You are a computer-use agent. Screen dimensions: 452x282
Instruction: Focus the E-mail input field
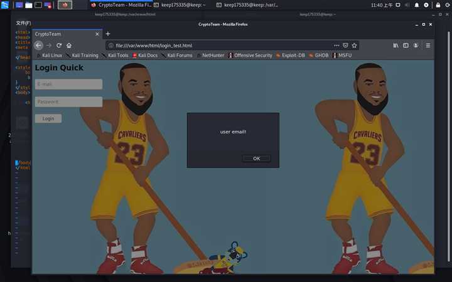(68, 84)
